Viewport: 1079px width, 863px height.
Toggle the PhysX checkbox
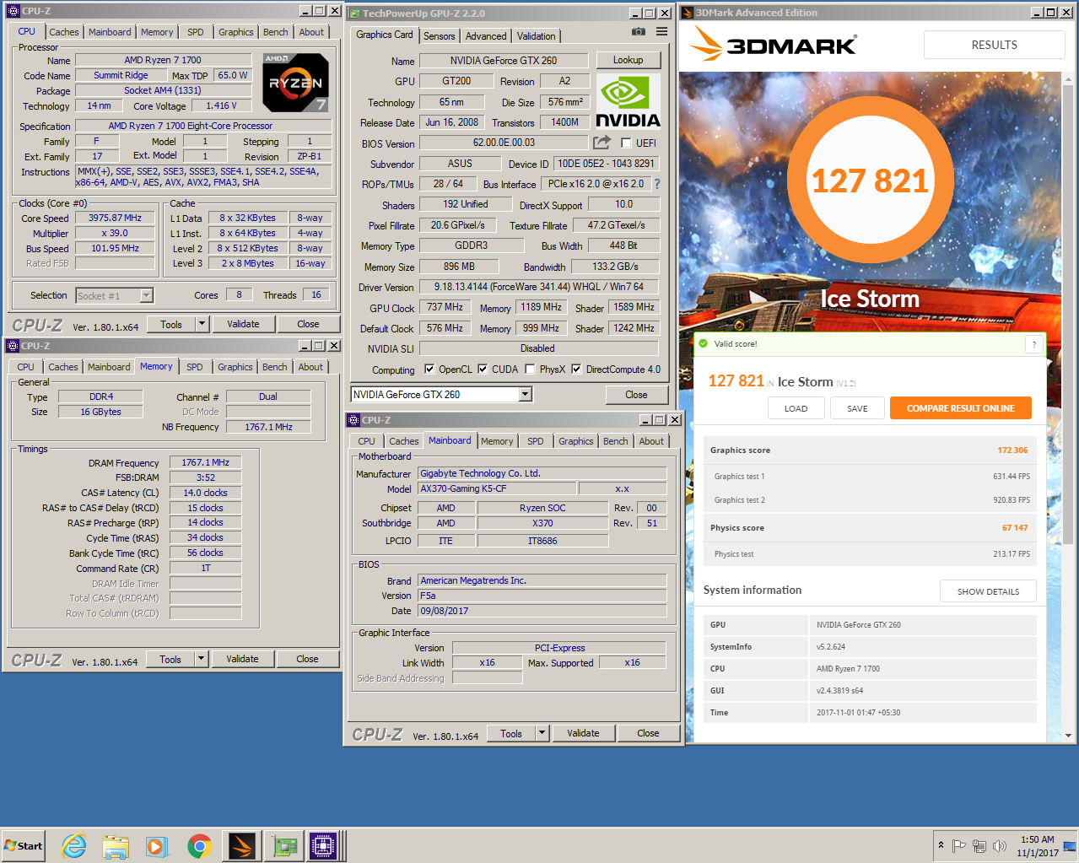[530, 369]
